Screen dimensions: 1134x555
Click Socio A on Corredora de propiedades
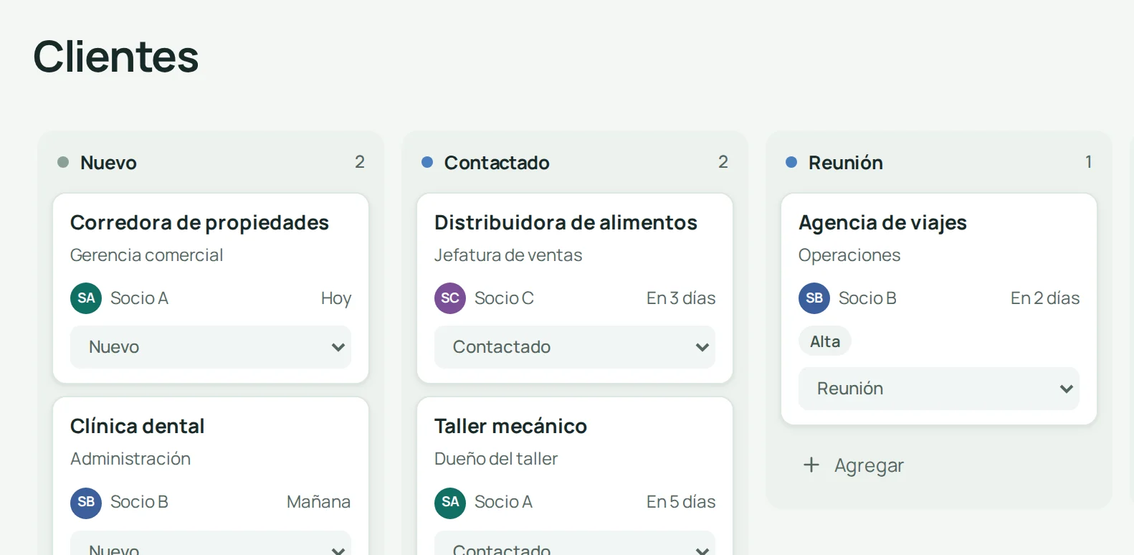point(139,298)
